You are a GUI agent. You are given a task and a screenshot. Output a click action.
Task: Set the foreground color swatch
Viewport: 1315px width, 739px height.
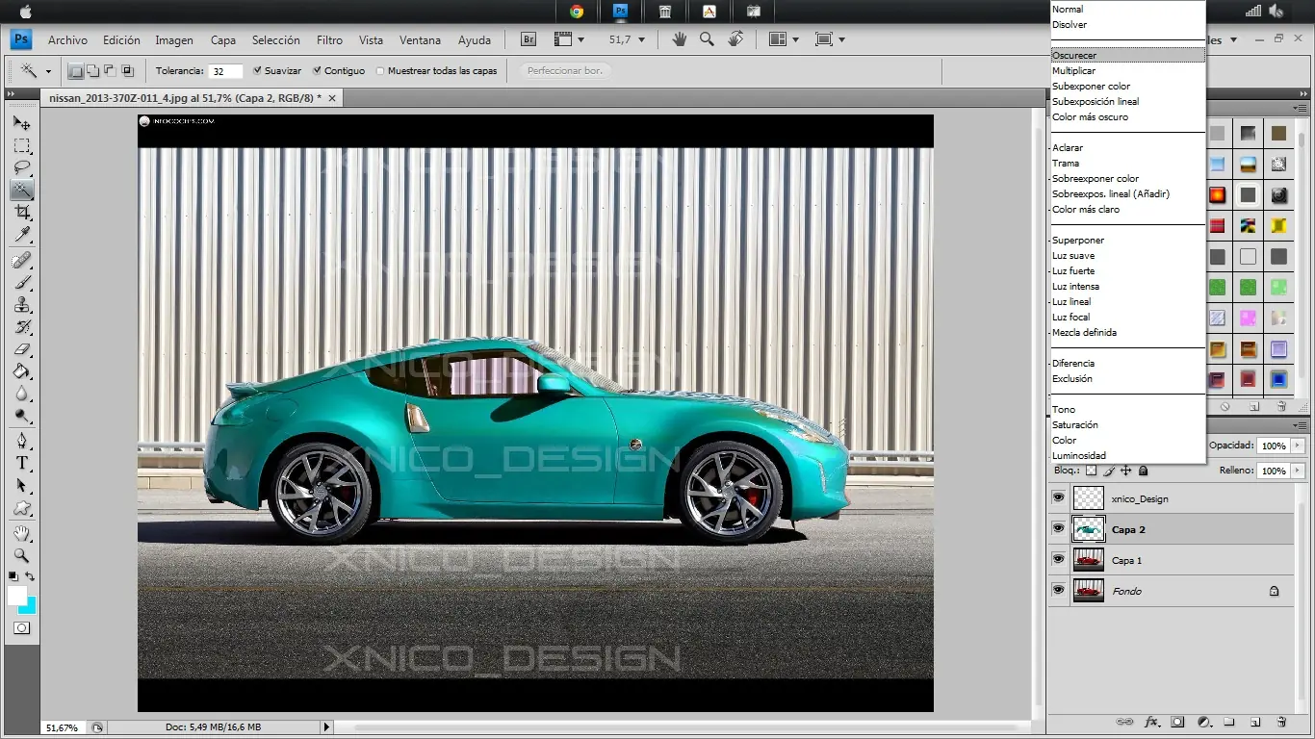[x=17, y=596]
